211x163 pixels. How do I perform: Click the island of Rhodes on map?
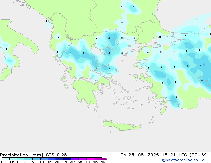(x=163, y=110)
